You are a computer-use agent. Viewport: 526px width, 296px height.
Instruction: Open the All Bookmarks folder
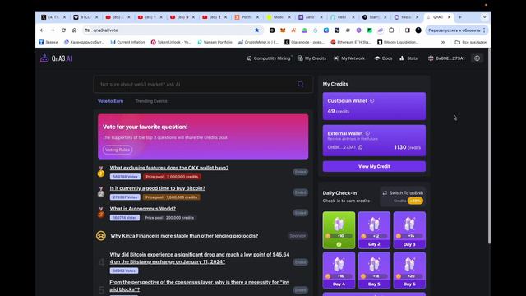click(x=470, y=42)
